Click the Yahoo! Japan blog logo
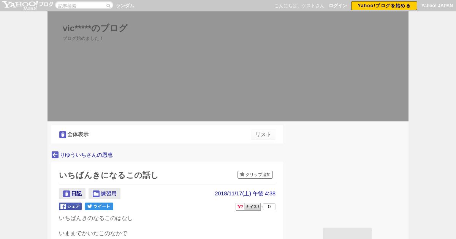 coord(27,5)
